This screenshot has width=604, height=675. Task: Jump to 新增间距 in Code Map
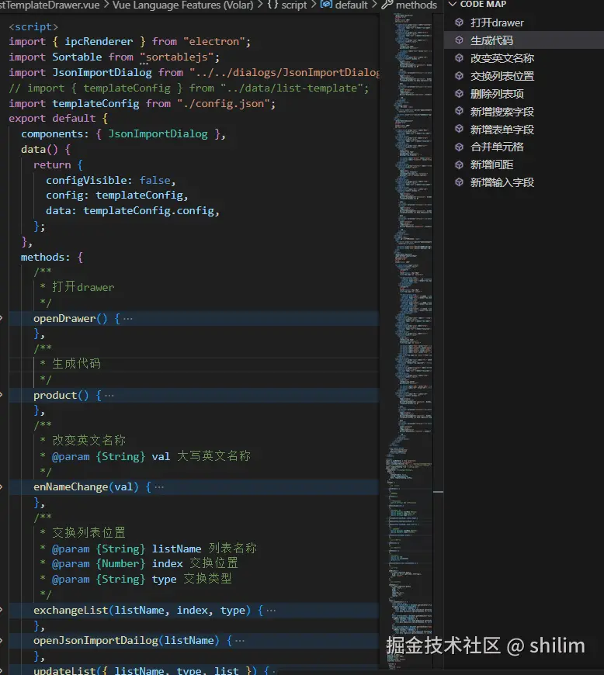[x=491, y=164]
